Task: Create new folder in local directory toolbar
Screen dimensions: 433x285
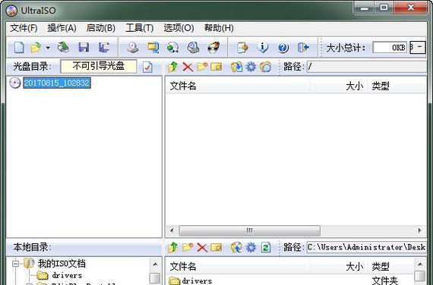Action: coord(188,247)
